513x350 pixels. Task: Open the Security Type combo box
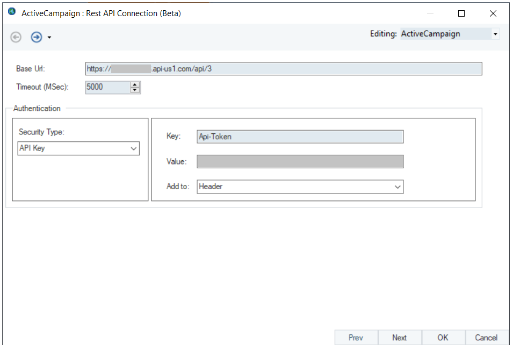(78, 148)
